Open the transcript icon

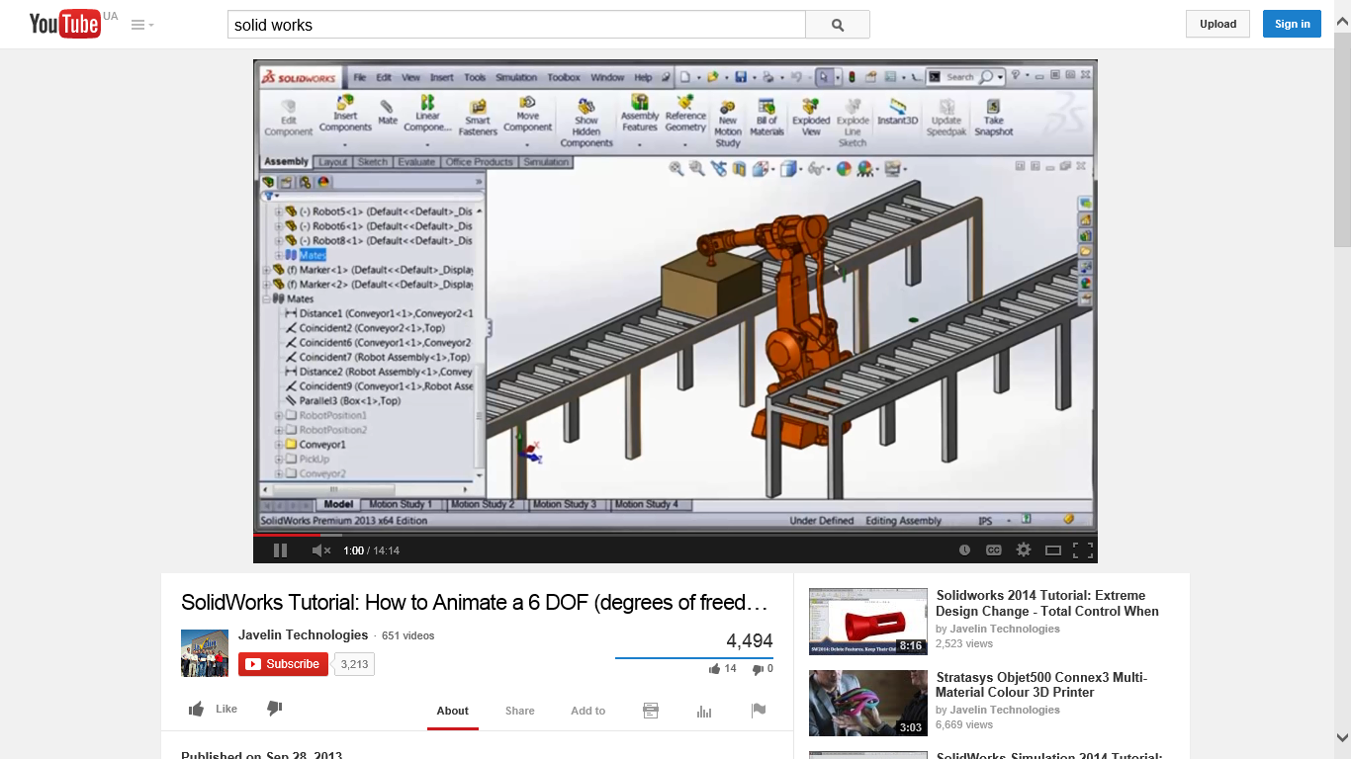651,710
